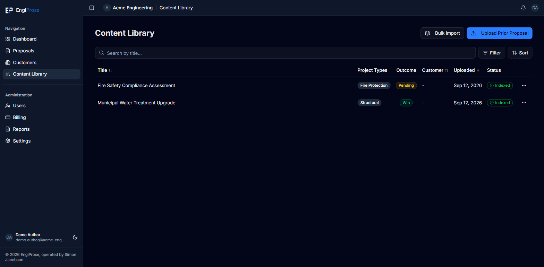Open actions menu for Municipal Water Treatment Upgrade

pyautogui.click(x=524, y=103)
